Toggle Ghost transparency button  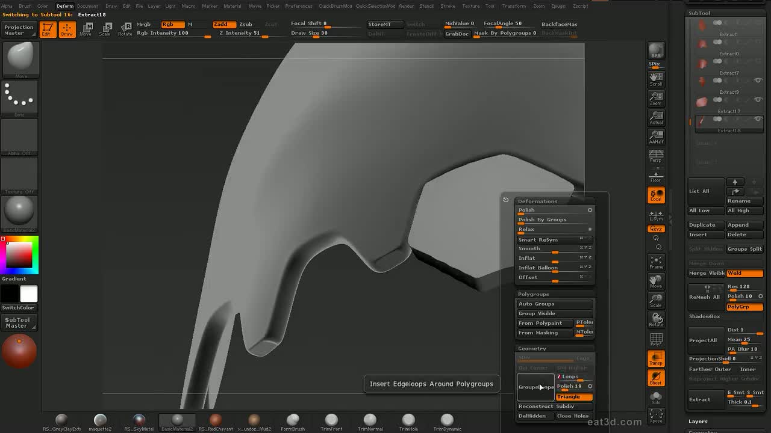[x=656, y=378]
